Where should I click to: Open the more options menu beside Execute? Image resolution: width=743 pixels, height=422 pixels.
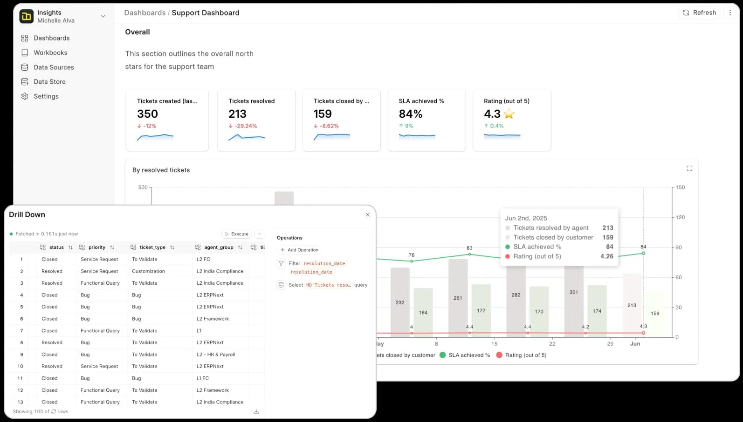(x=260, y=234)
